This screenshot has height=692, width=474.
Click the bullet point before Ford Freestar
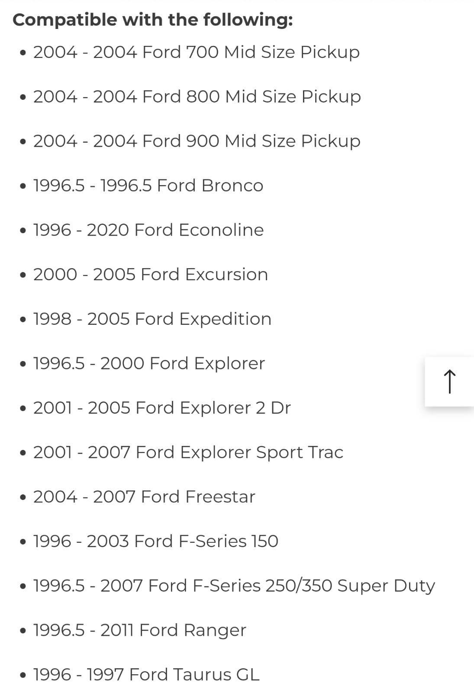[x=23, y=497]
